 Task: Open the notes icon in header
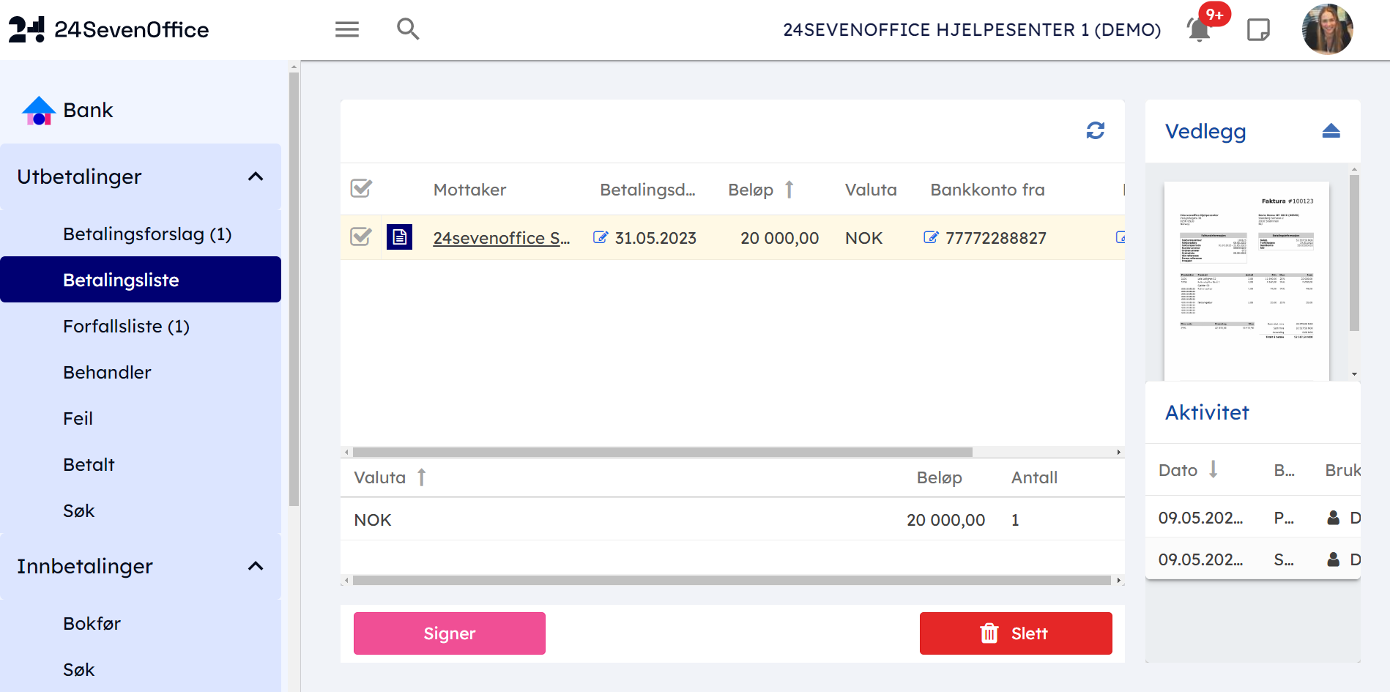coord(1258,30)
